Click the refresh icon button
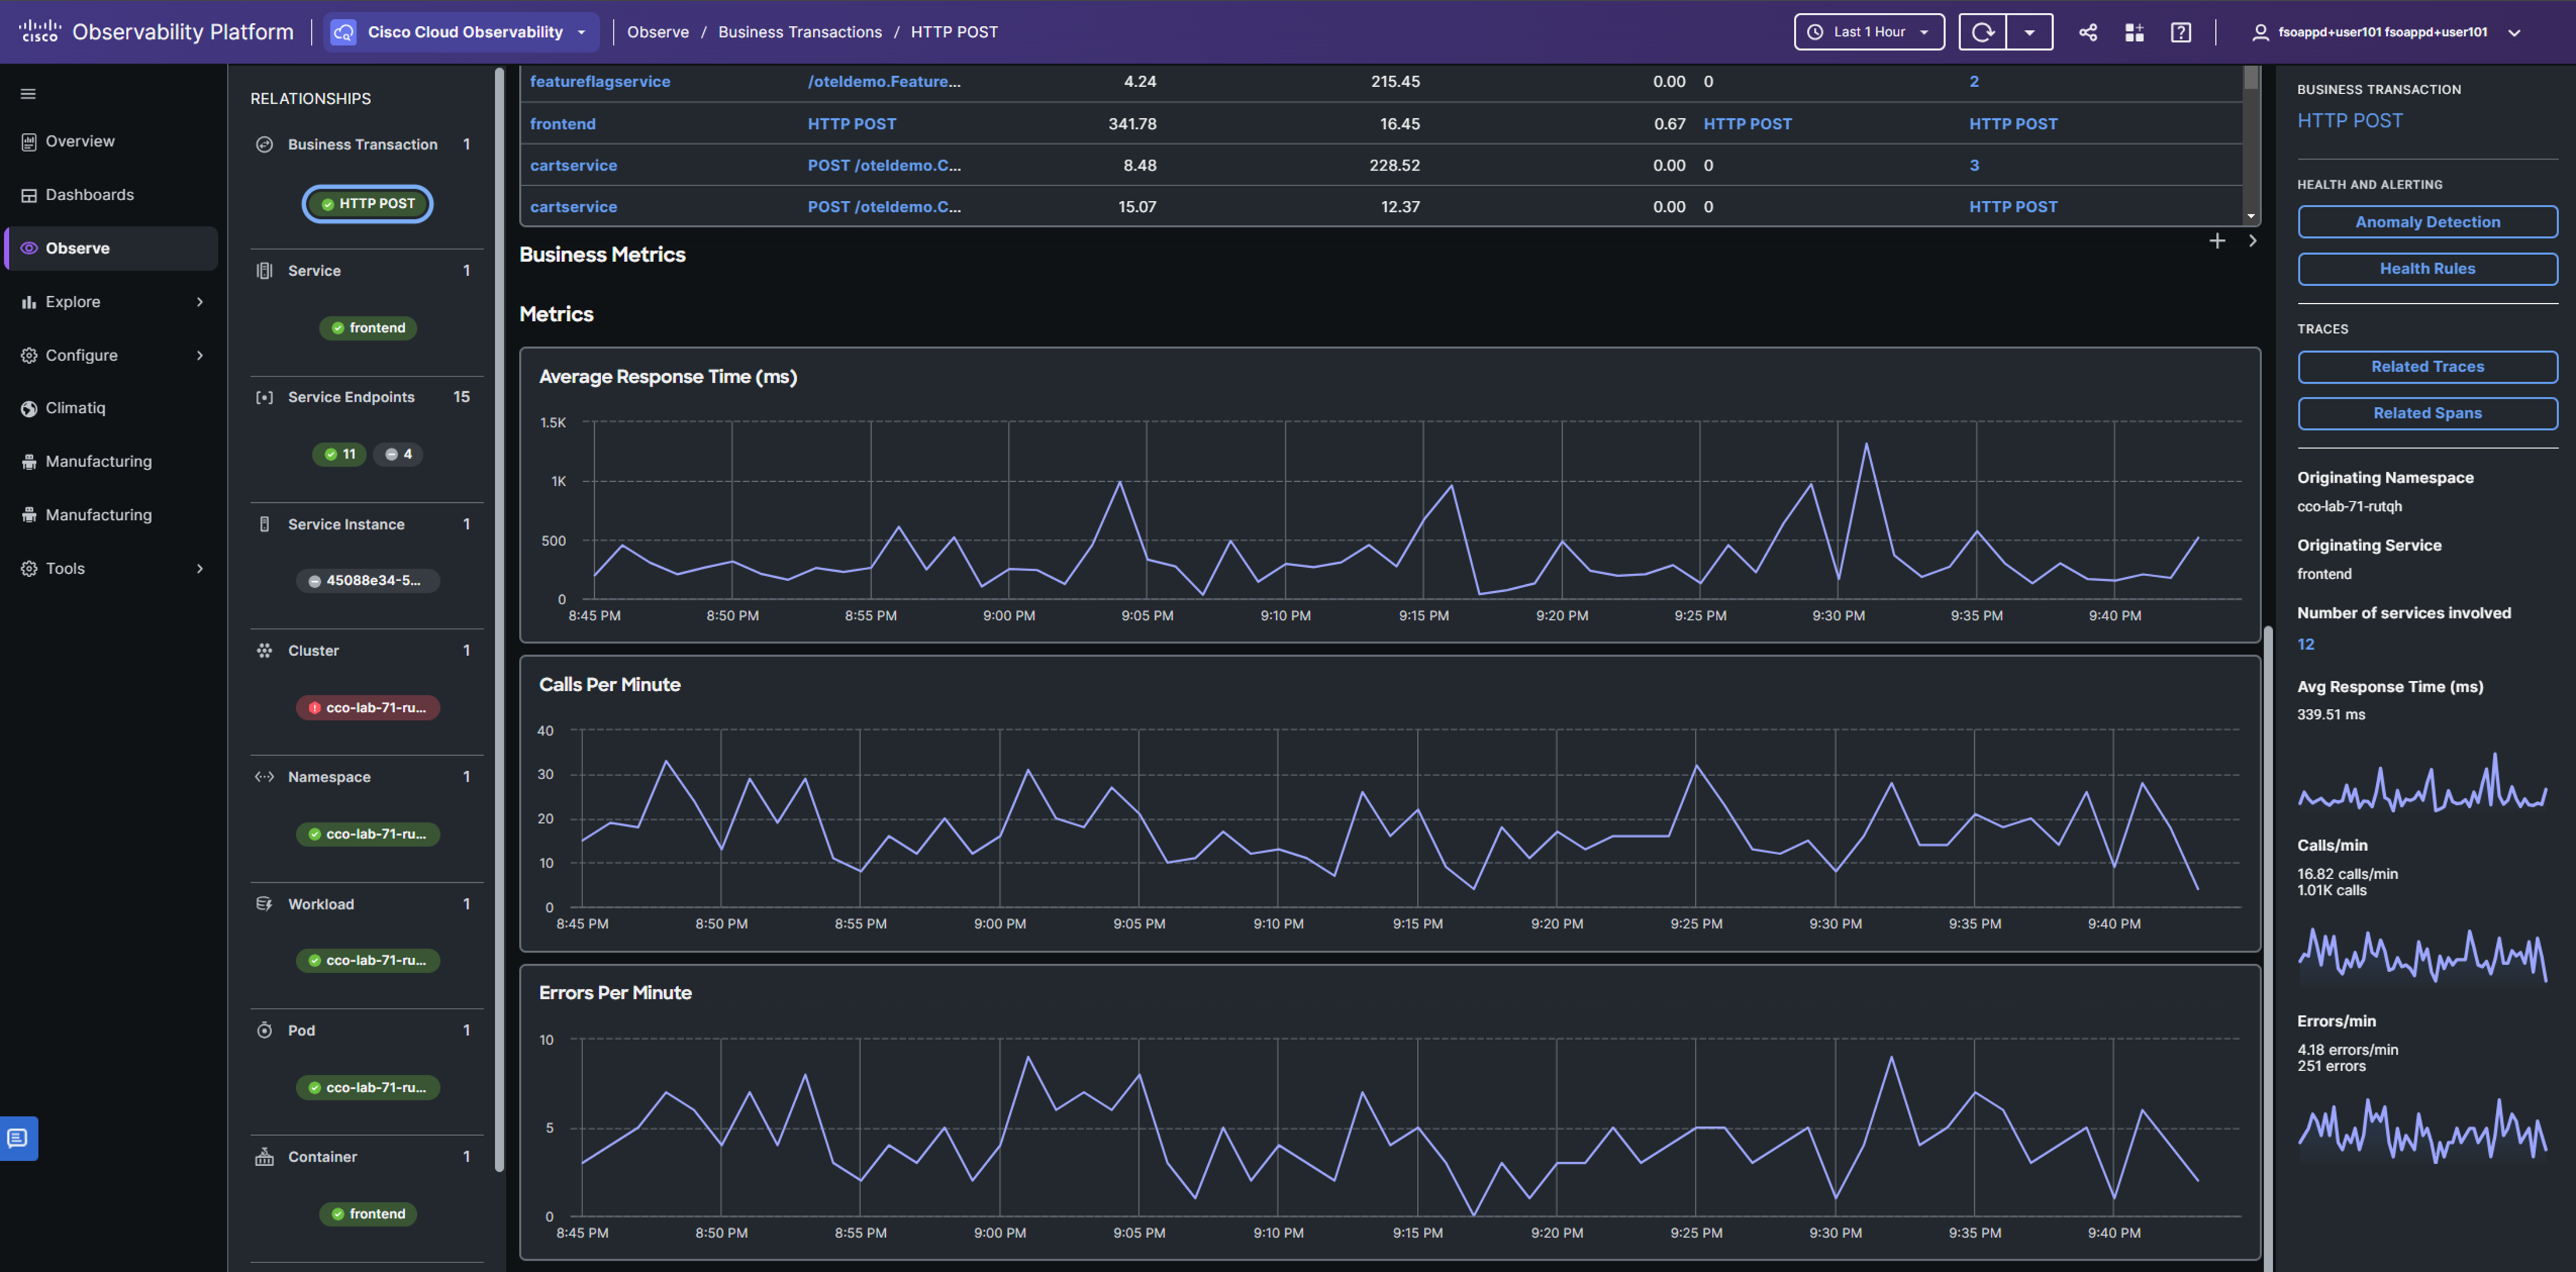 click(x=1982, y=32)
